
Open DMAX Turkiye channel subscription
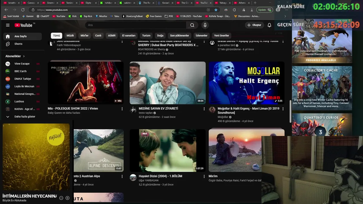coord(22,79)
